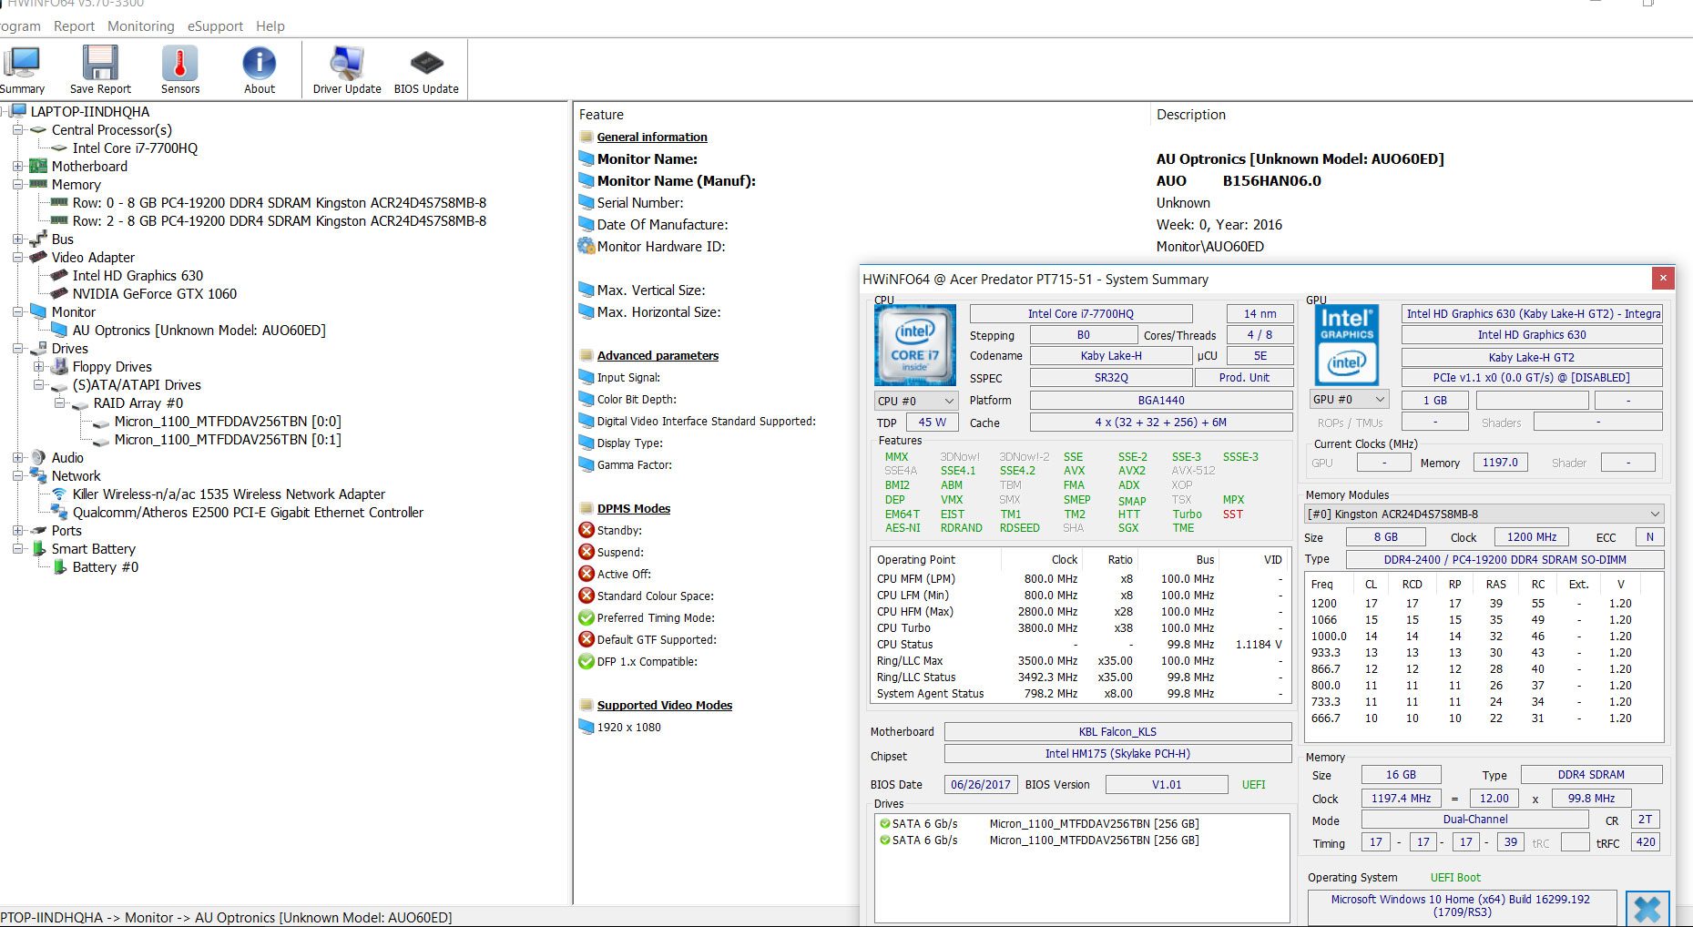Select Intel HD Graphics 630 in tree
This screenshot has width=1693, height=927.
138,275
